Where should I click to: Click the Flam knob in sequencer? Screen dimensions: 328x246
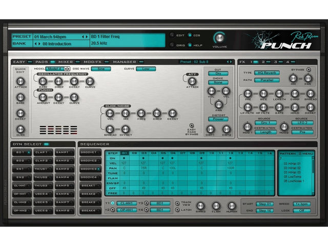[x=216, y=206]
